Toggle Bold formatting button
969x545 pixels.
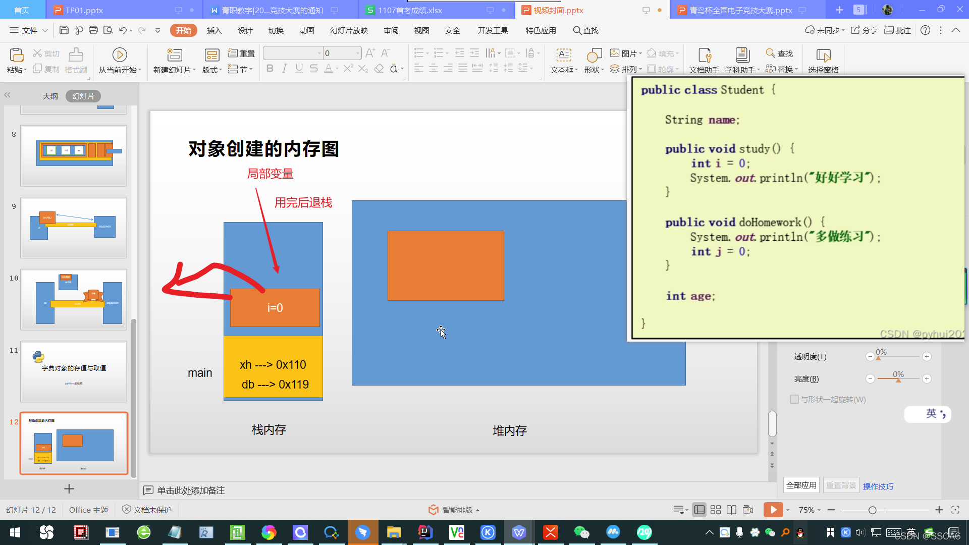pyautogui.click(x=270, y=68)
